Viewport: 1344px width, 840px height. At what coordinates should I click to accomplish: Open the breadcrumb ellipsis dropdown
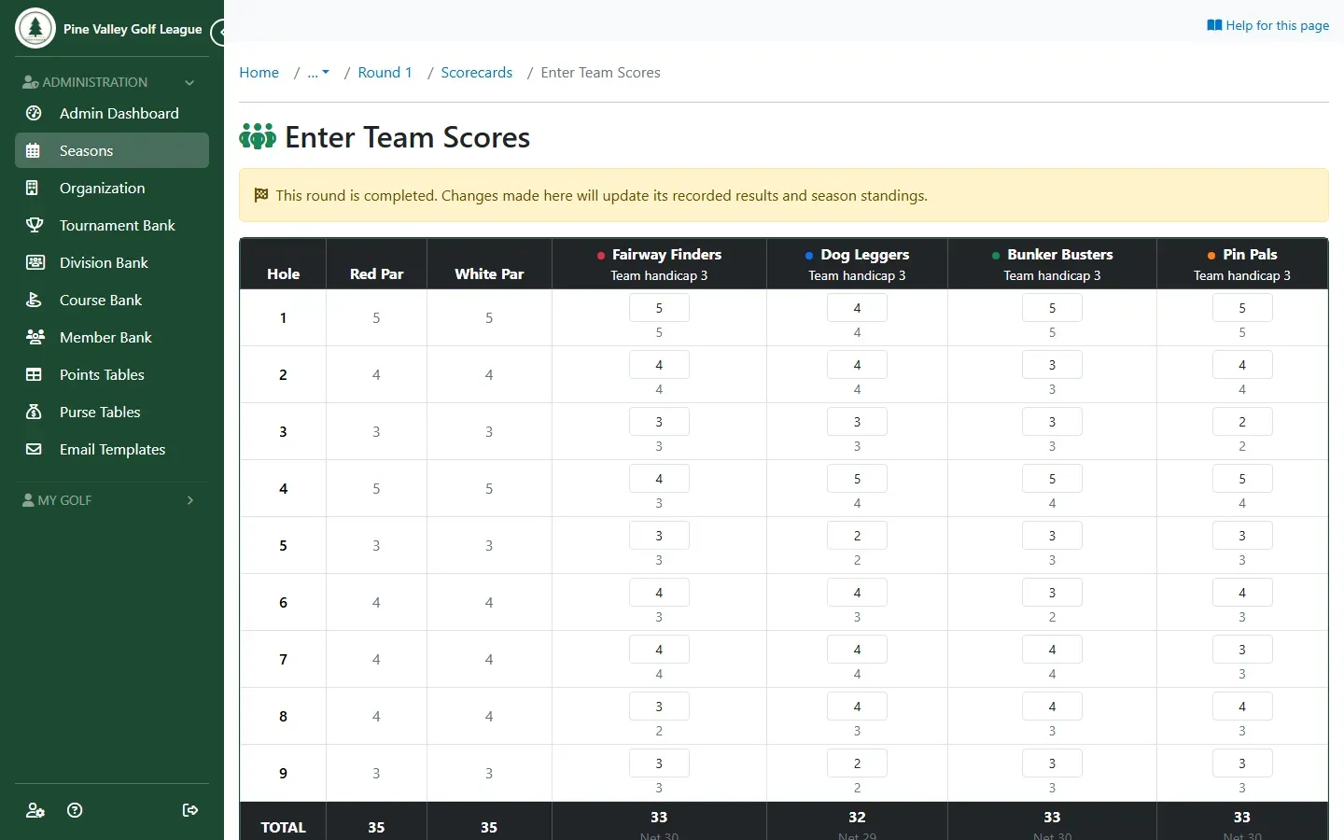pyautogui.click(x=318, y=73)
